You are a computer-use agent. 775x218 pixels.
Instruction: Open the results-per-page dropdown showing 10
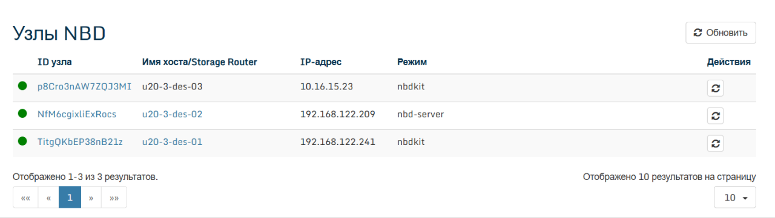coord(735,197)
